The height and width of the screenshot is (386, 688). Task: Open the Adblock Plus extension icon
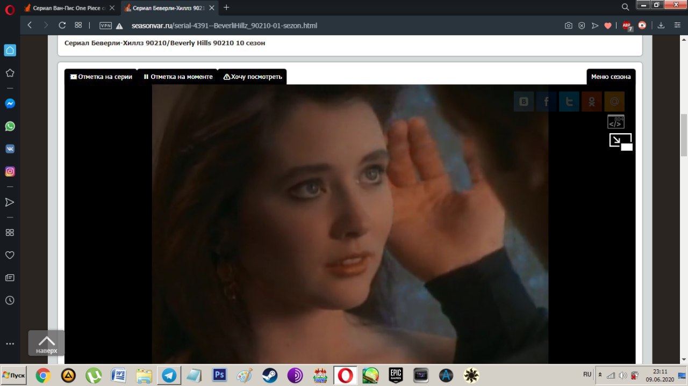(627, 26)
